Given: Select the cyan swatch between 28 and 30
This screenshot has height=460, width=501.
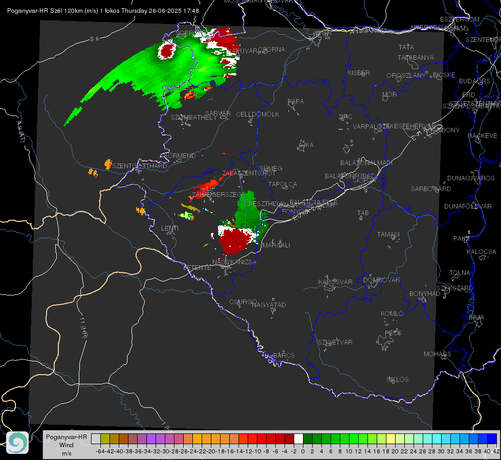Looking at the screenshot, I should [x=437, y=439].
